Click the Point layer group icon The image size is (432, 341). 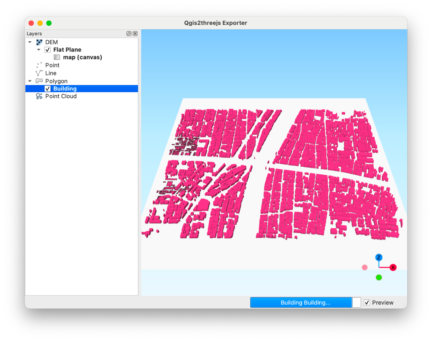tap(39, 65)
